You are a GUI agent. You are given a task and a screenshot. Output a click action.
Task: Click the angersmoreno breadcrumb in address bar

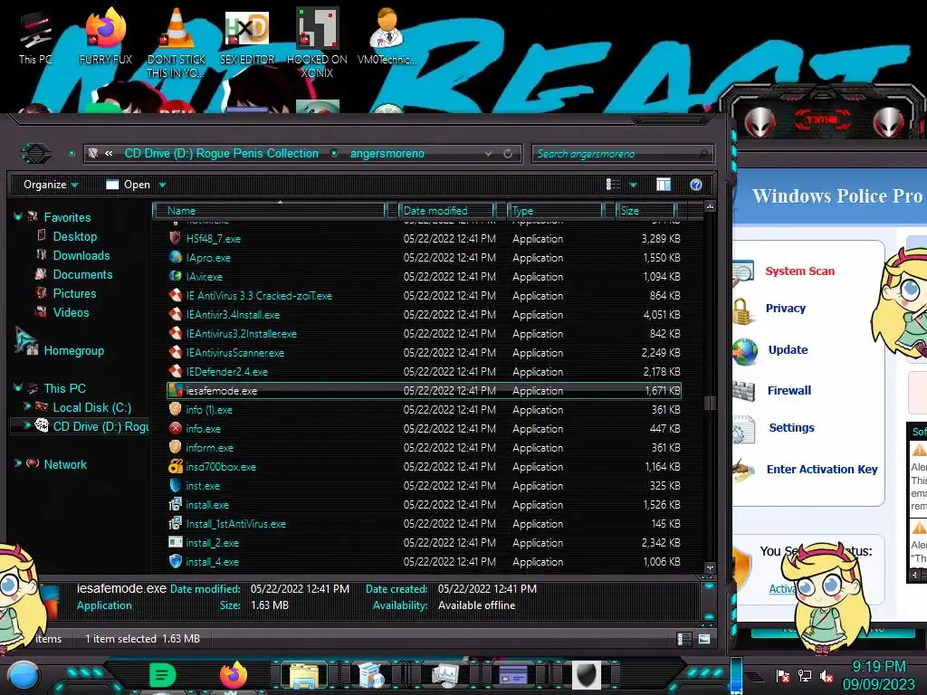pos(387,154)
